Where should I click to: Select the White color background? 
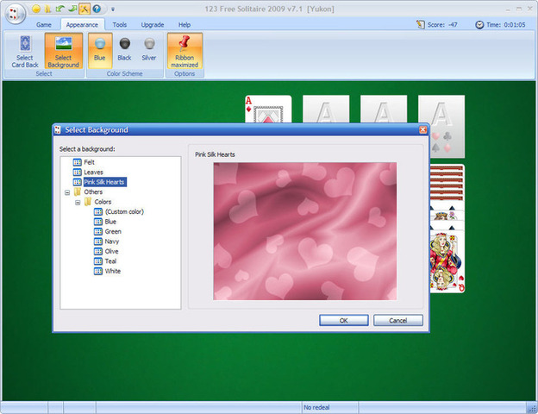pos(113,271)
